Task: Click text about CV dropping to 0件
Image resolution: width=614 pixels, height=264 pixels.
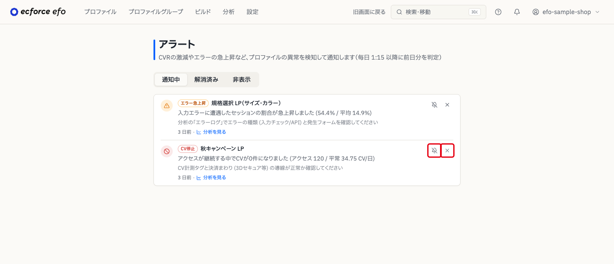Action: 276,158
